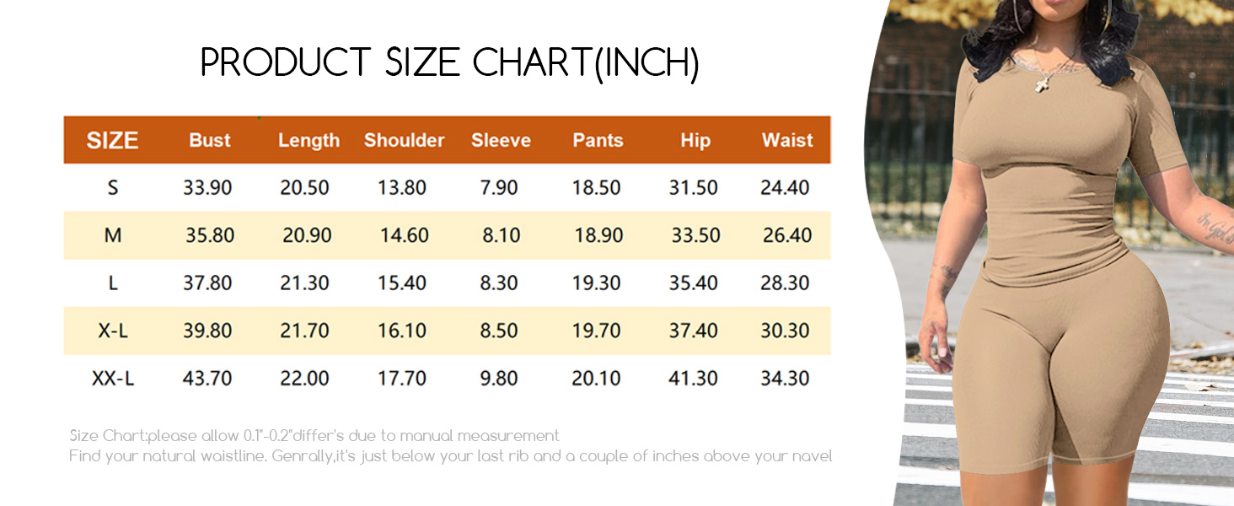Screen dimensions: 1234x506
Task: Click the Length column header
Action: tap(308, 141)
